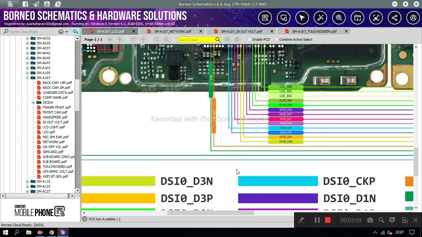Open the YouTube channel icon
This screenshot has height=237, width=422.
[x=47, y=4]
